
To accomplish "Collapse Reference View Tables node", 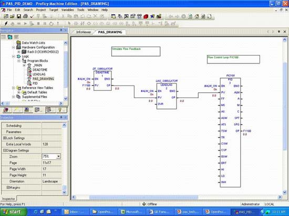I will [x=14, y=88].
